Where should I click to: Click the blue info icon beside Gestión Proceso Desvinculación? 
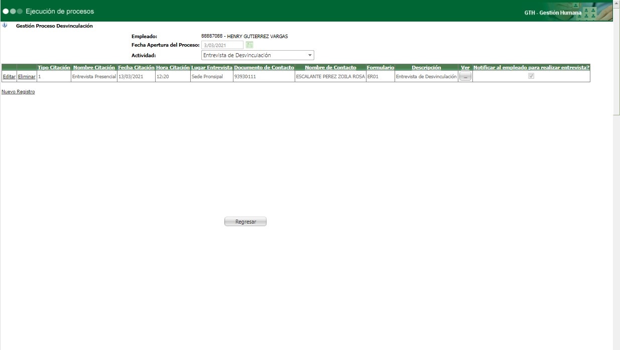pos(5,25)
